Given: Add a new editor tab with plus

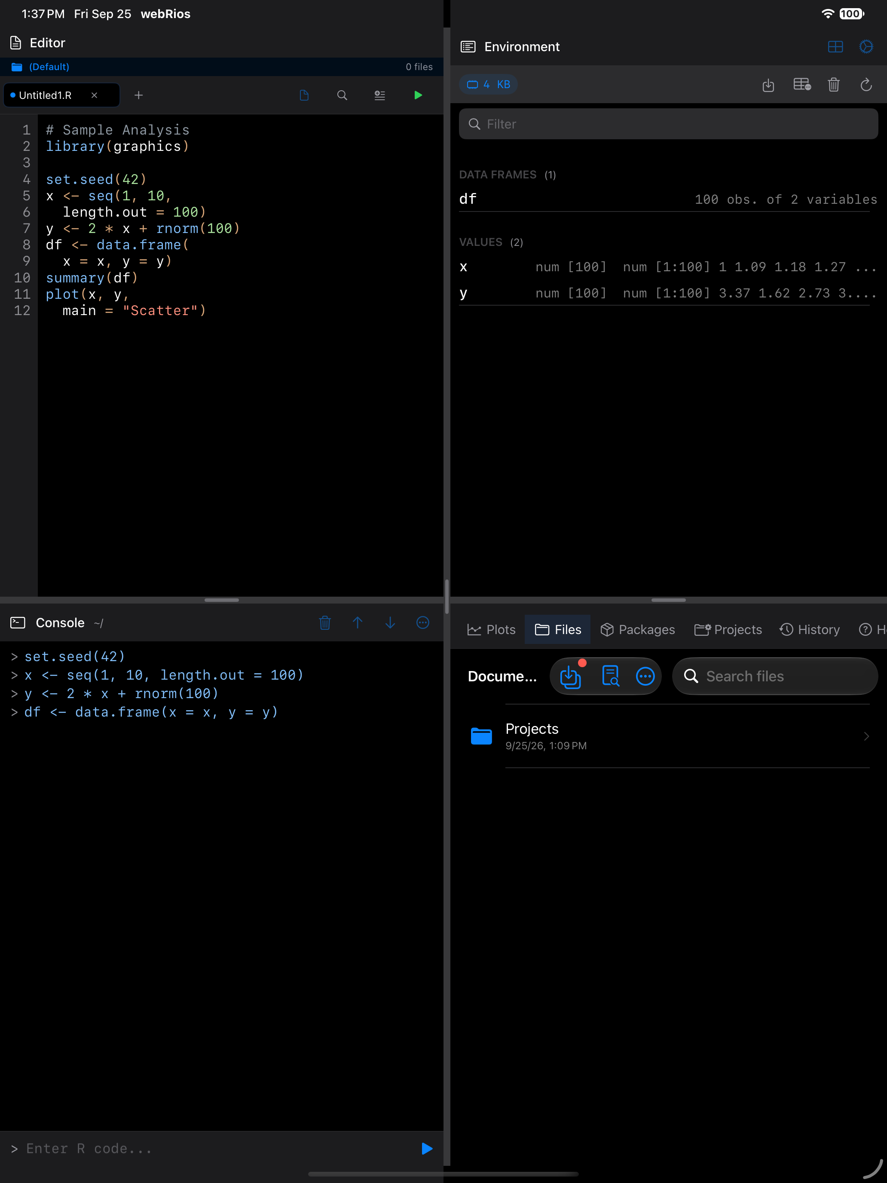Looking at the screenshot, I should pos(138,95).
